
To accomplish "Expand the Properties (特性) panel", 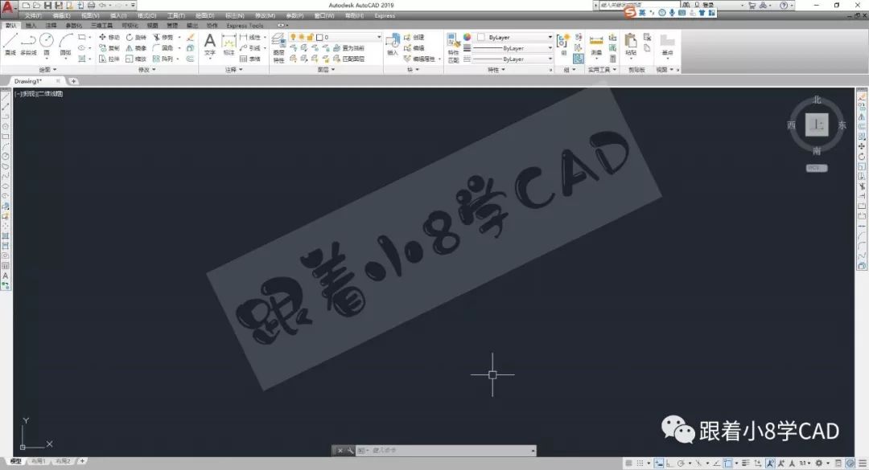I will coord(496,70).
